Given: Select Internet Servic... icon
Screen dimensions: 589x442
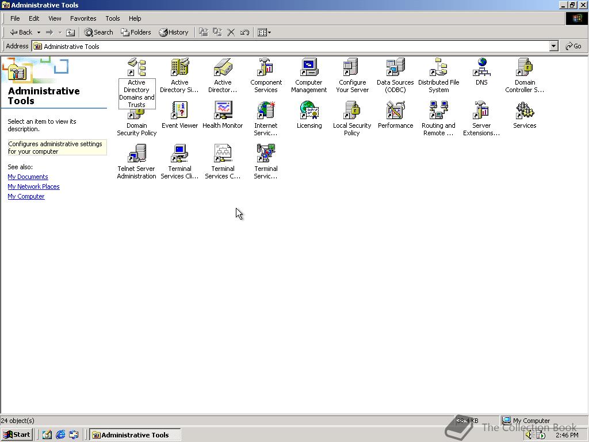Looking at the screenshot, I should [266, 110].
